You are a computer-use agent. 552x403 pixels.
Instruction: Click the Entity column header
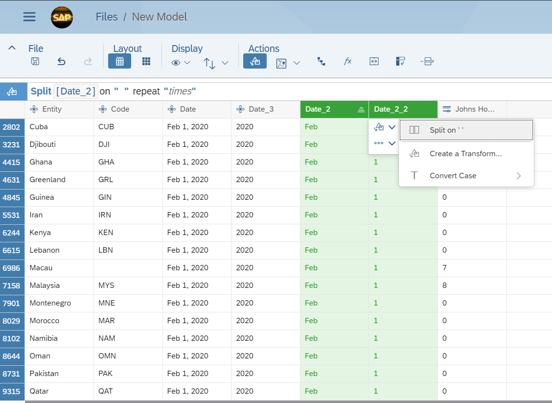click(59, 109)
